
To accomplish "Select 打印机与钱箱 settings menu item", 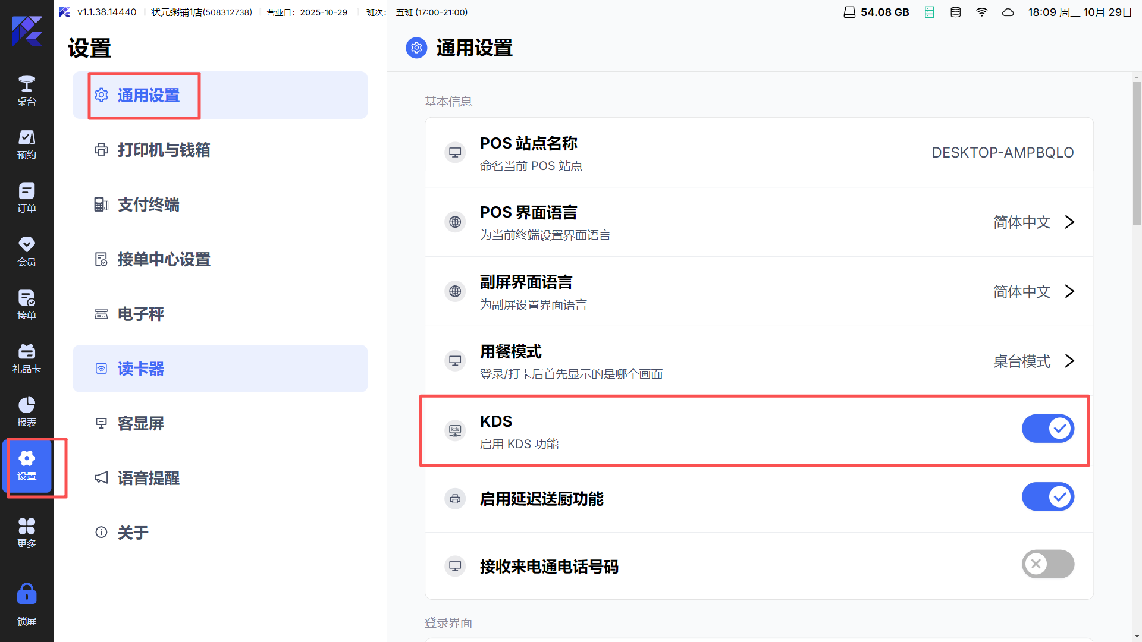I will [x=164, y=150].
